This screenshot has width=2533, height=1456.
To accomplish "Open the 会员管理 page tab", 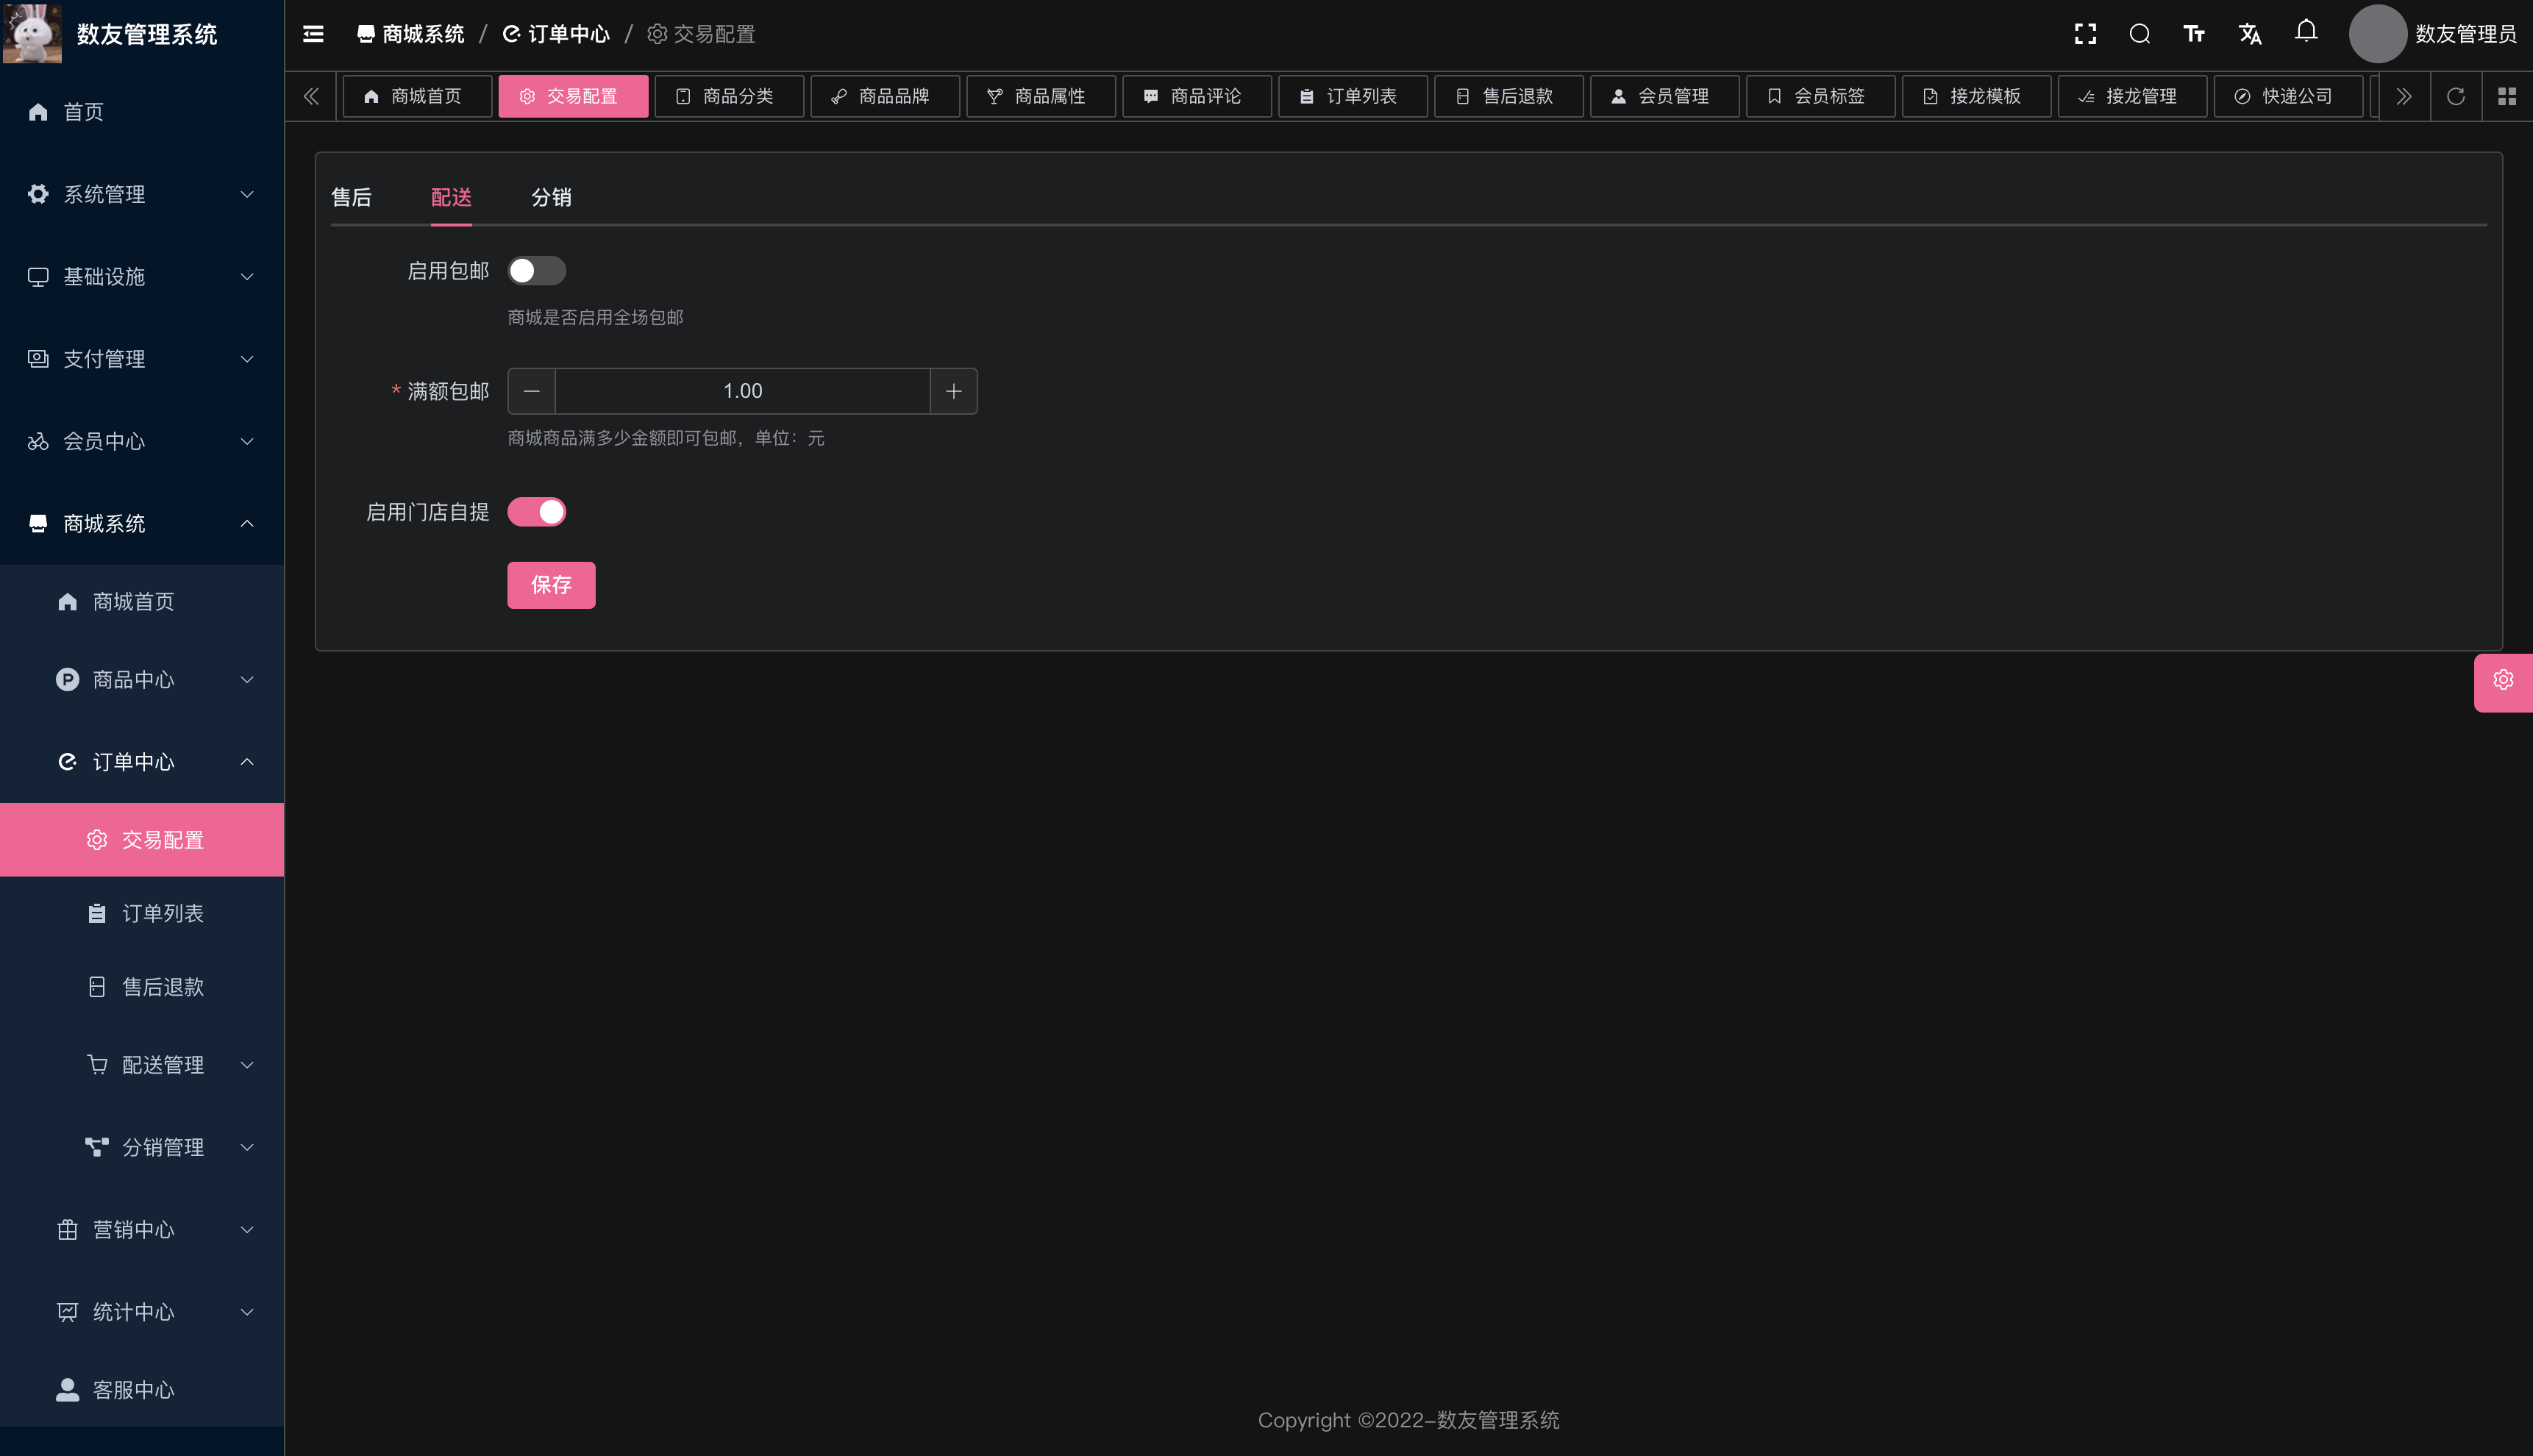I will [1665, 96].
